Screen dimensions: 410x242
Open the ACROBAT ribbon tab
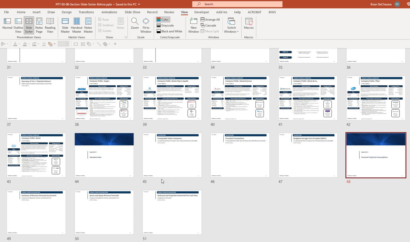[254, 12]
